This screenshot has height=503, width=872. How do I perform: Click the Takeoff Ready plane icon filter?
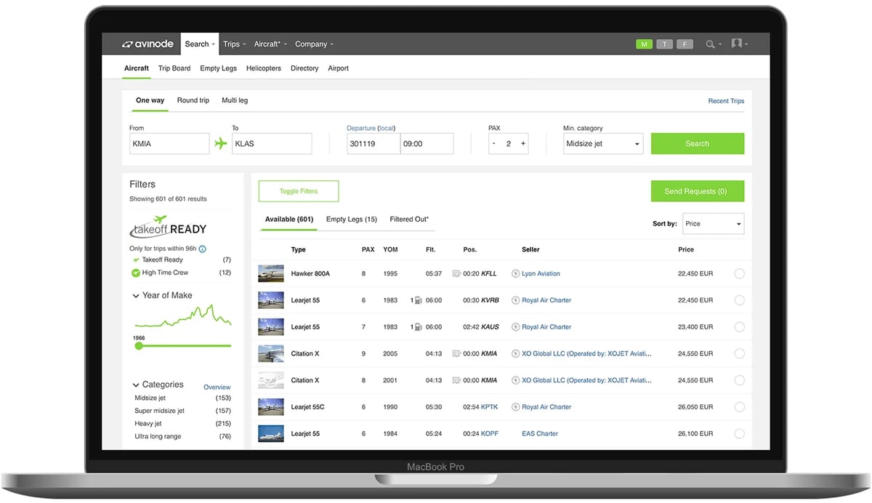click(136, 259)
